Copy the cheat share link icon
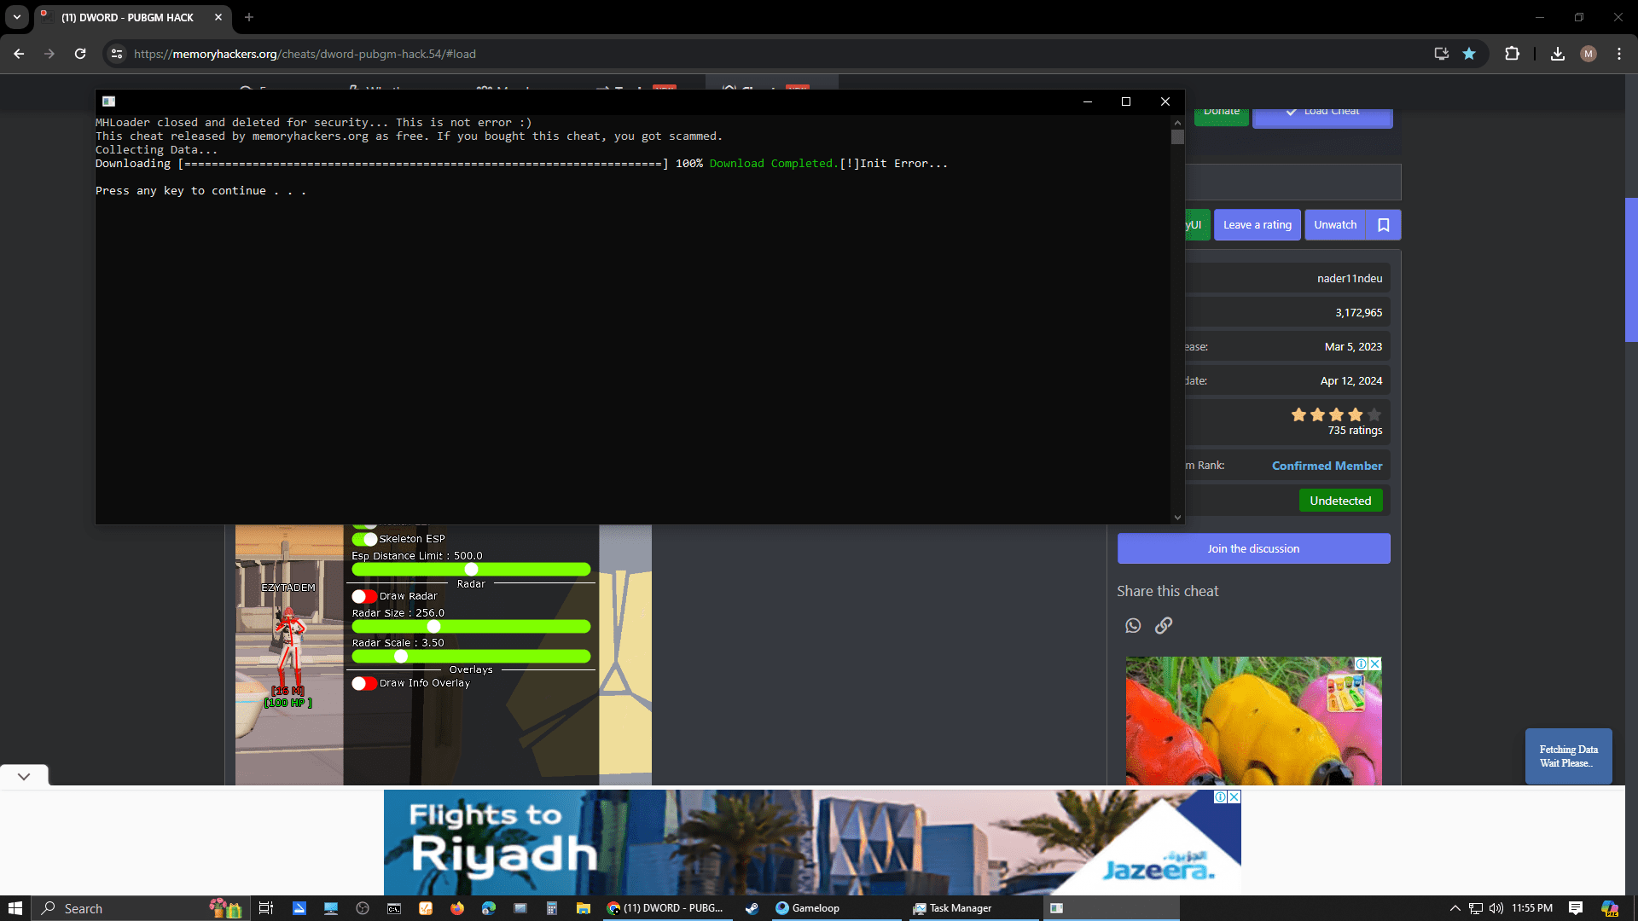This screenshot has width=1638, height=921. [1164, 626]
